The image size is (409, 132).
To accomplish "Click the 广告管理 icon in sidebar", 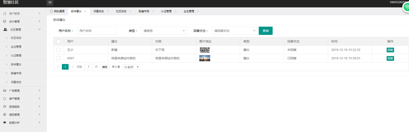I will (x=5, y=91).
